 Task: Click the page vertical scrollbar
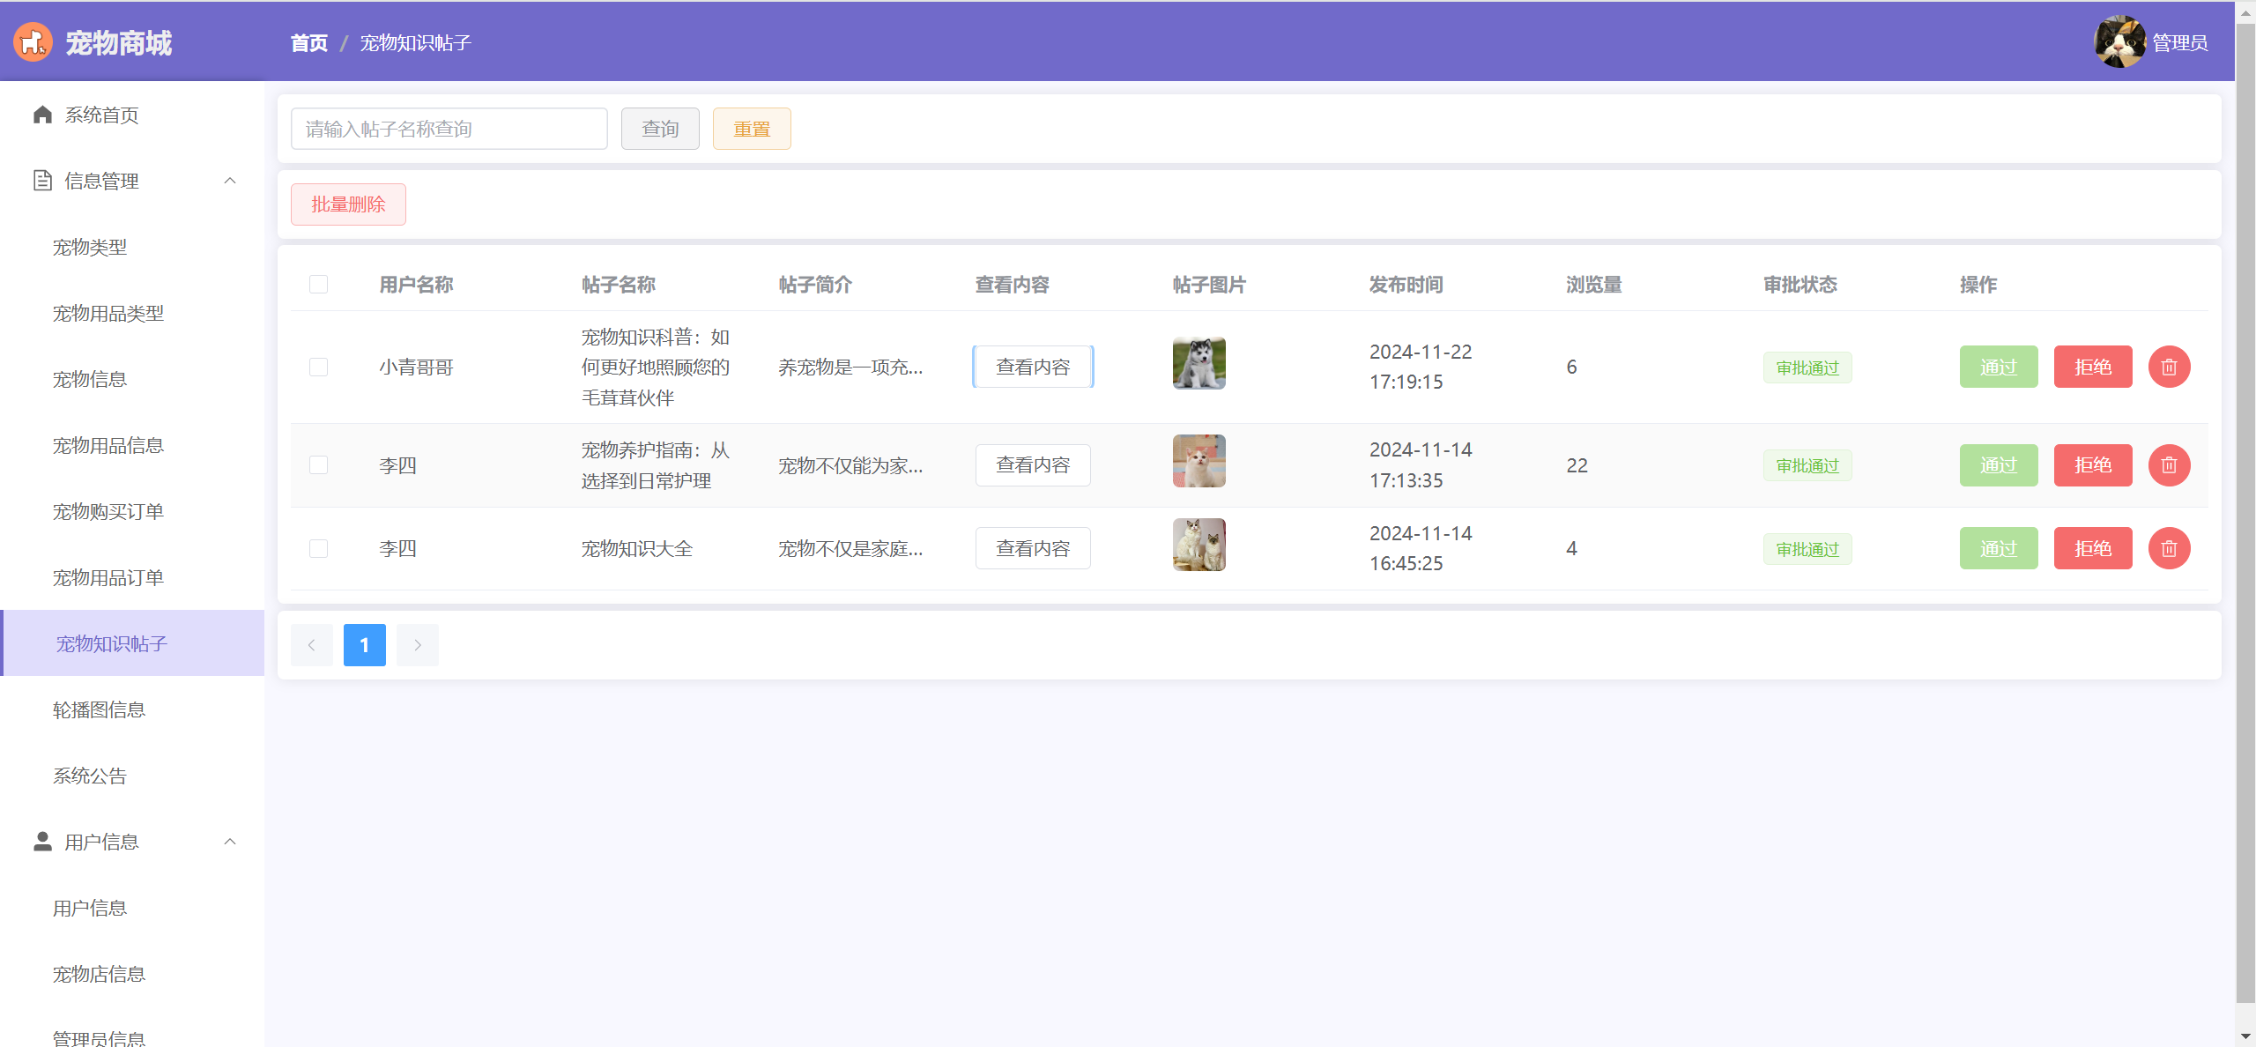point(2245,511)
